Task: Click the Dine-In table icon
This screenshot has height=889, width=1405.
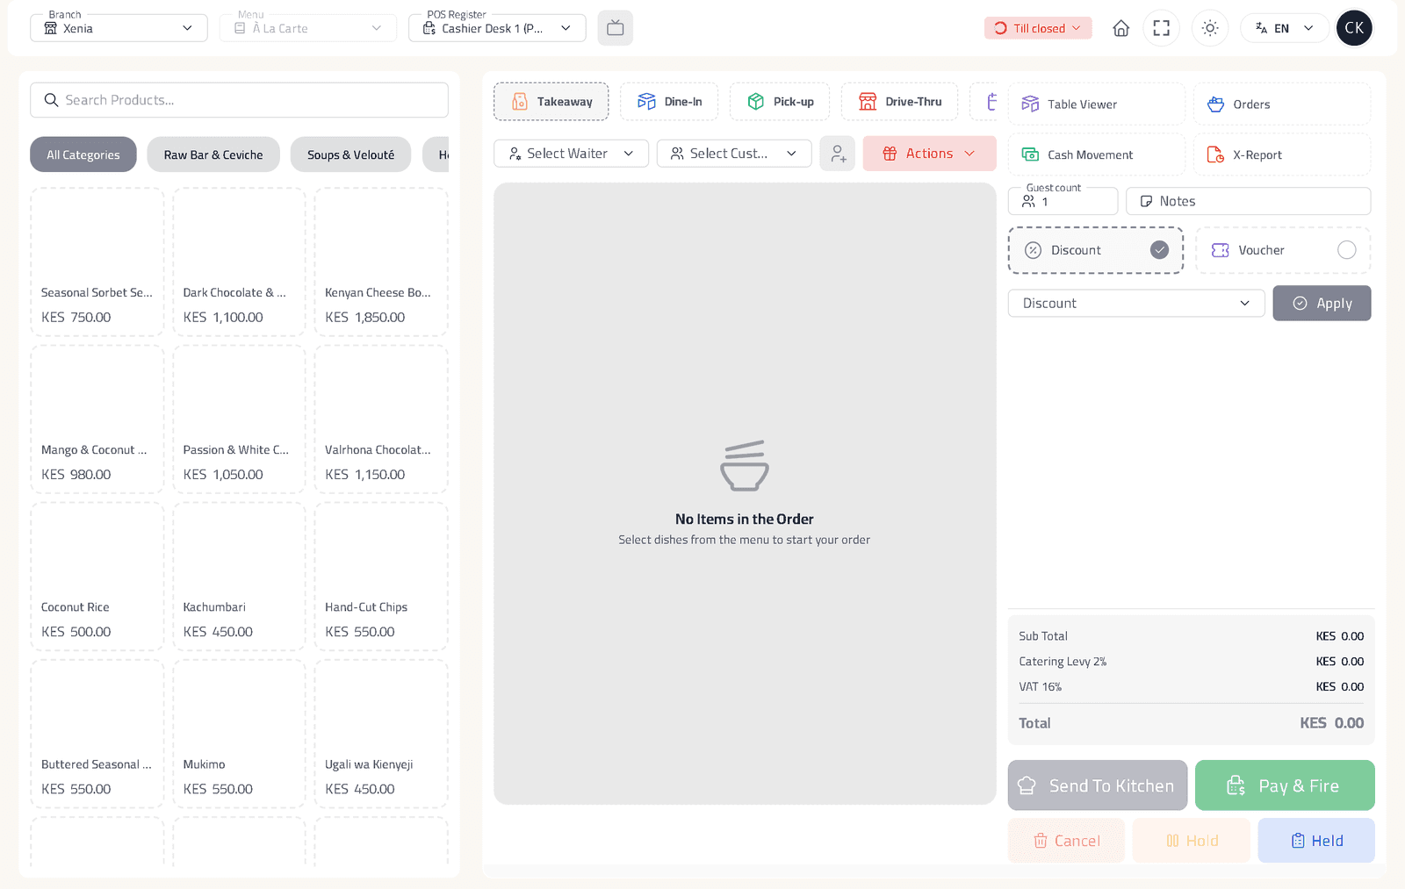Action: 646,102
